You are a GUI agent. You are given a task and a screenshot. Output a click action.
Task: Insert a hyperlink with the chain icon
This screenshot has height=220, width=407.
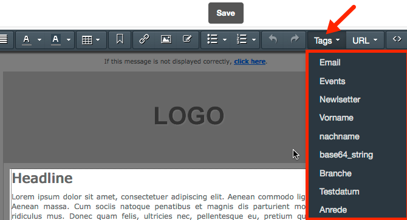(x=144, y=39)
